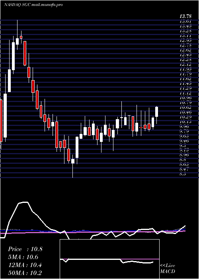Screen dimensions: 199x279
Task: Click the 11.29 price axis label
Action: click(x=185, y=88)
